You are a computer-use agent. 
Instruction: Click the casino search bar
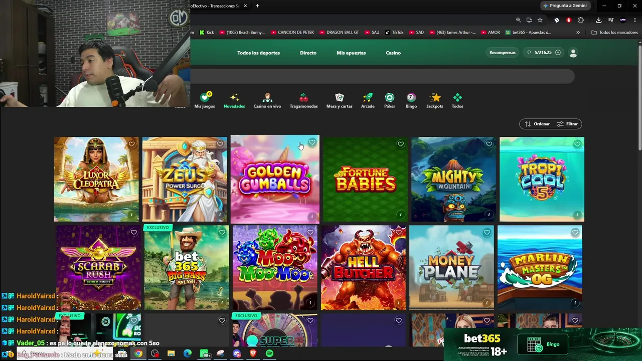point(382,76)
